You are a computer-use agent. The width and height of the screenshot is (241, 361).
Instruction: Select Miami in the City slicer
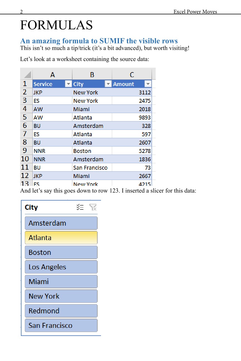click(x=61, y=282)
